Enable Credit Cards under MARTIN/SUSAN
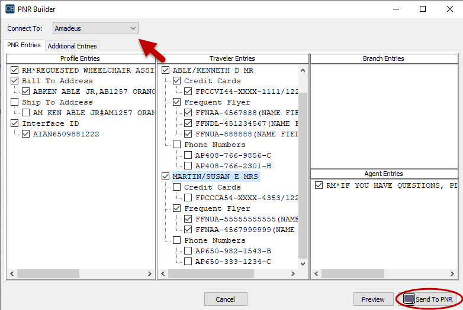Screen dimensions: 463x310 [x=176, y=187]
